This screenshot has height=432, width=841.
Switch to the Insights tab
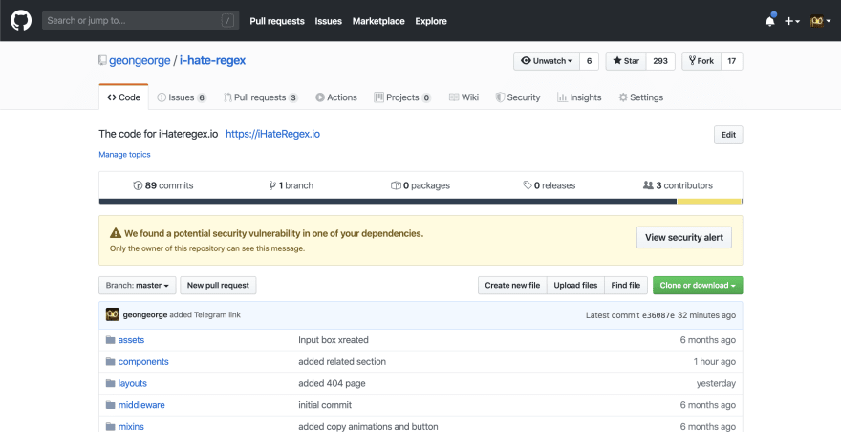coord(579,97)
